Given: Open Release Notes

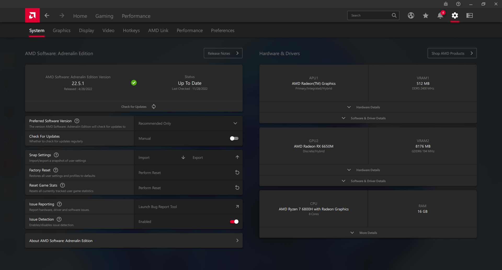Looking at the screenshot, I should tap(223, 53).
